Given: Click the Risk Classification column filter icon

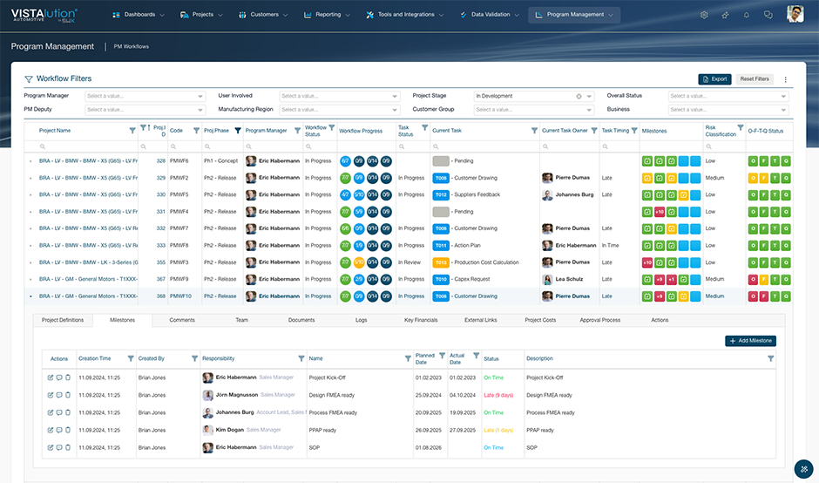Looking at the screenshot, I should [x=740, y=127].
